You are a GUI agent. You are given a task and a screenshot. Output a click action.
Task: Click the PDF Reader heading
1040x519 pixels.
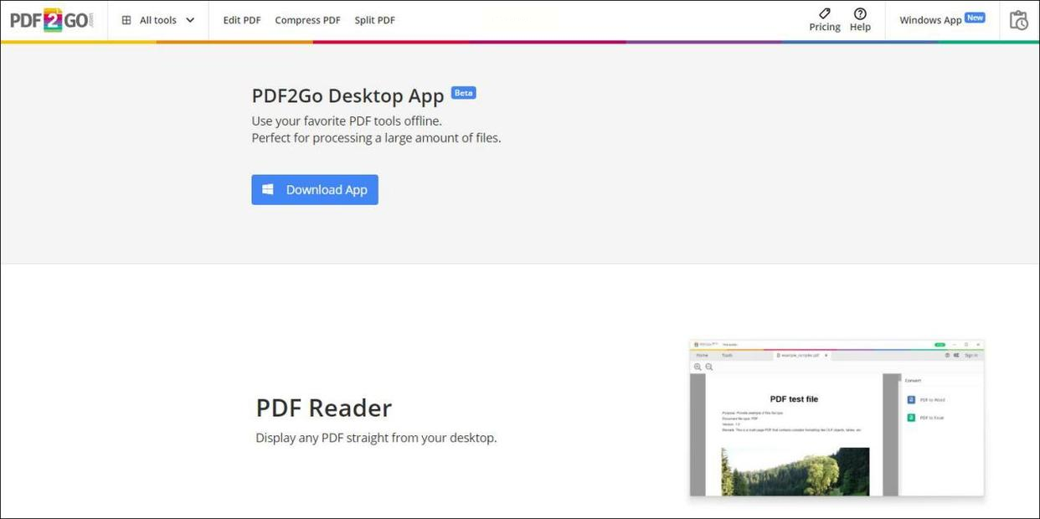[324, 408]
